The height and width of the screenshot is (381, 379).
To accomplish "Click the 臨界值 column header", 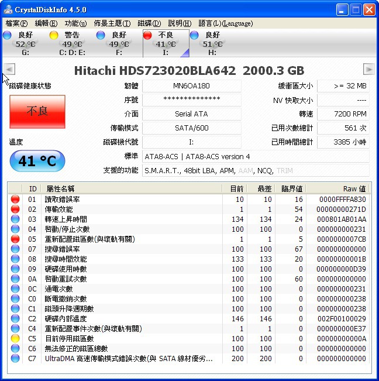I will pos(291,189).
